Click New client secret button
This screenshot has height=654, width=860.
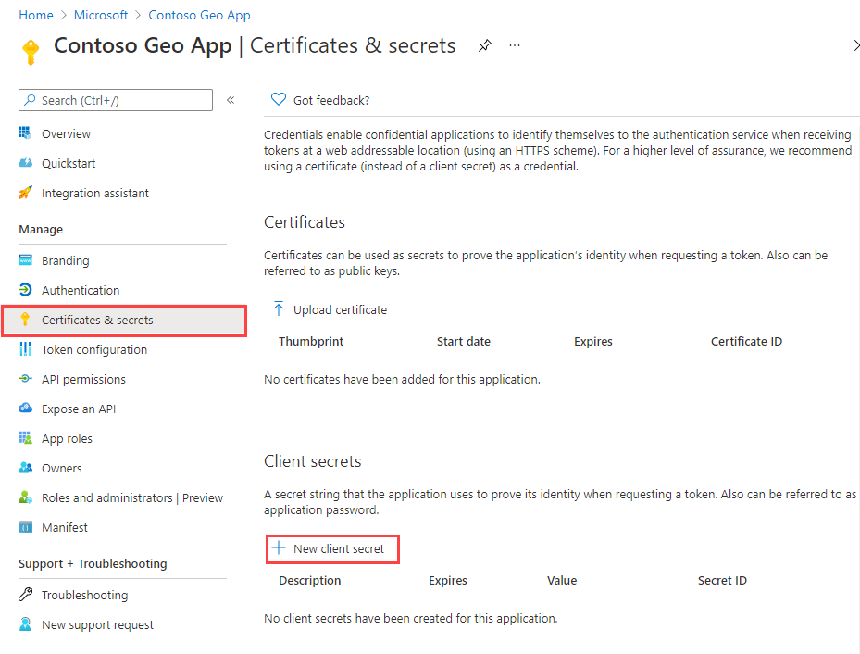331,548
